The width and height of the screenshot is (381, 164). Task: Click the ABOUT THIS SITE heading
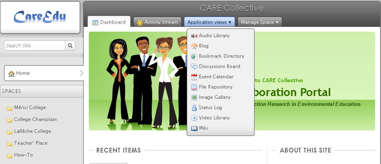click(x=305, y=151)
